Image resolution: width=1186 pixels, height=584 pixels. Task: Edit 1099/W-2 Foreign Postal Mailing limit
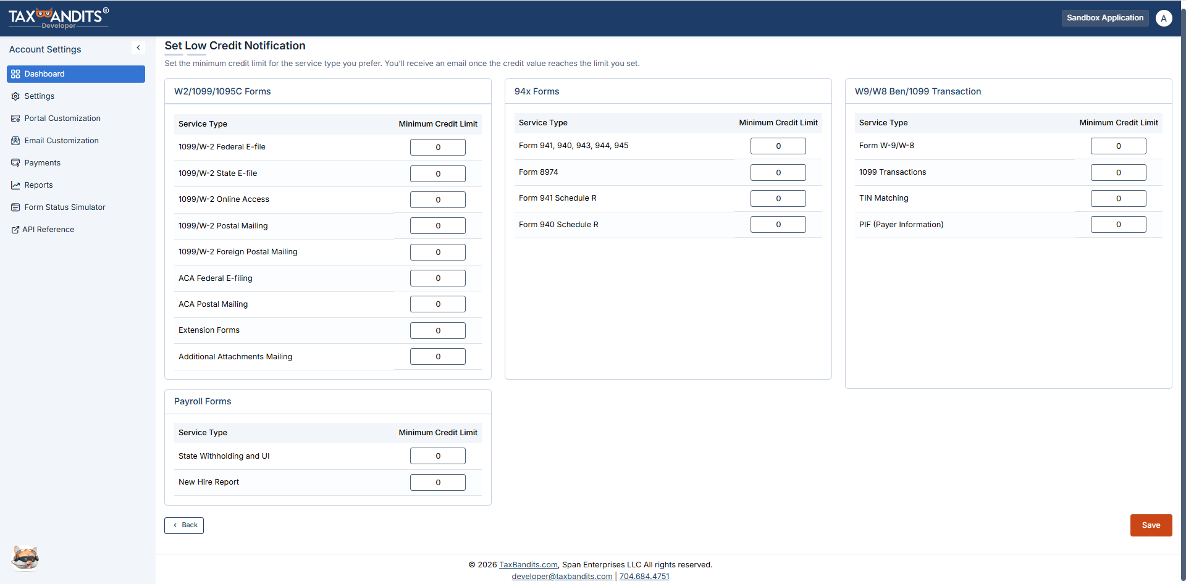[438, 252]
